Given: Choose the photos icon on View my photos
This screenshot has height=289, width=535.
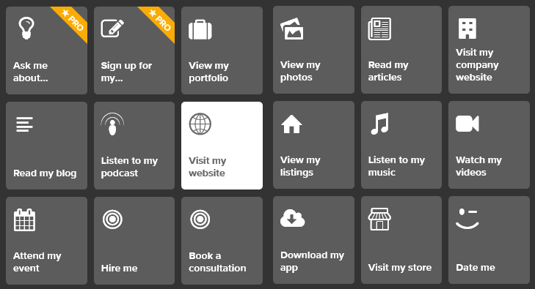Looking at the screenshot, I should [292, 29].
